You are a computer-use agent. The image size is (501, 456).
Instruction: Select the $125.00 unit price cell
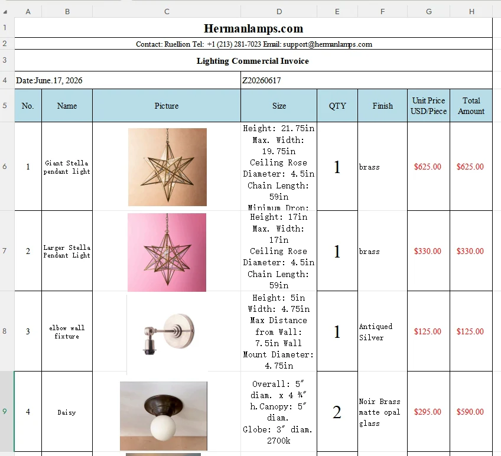pos(428,331)
